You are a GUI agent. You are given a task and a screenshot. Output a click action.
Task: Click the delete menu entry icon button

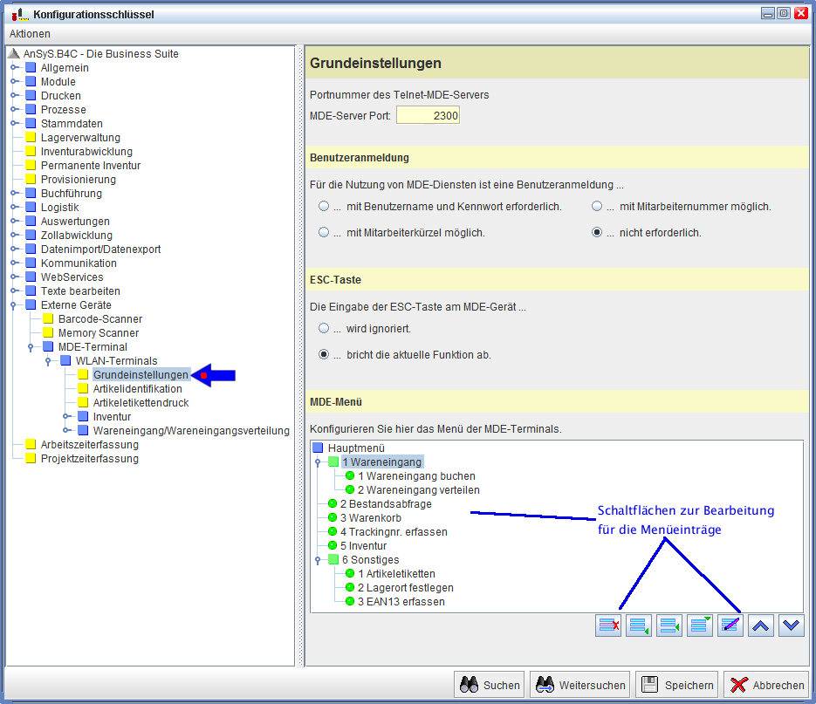click(x=608, y=625)
